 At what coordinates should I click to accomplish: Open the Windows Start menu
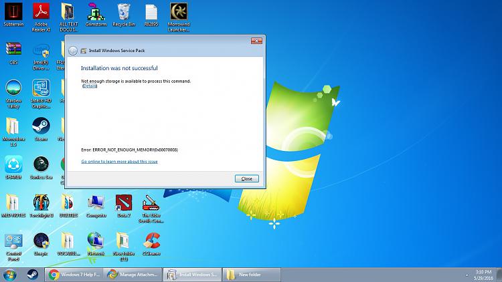[9, 275]
